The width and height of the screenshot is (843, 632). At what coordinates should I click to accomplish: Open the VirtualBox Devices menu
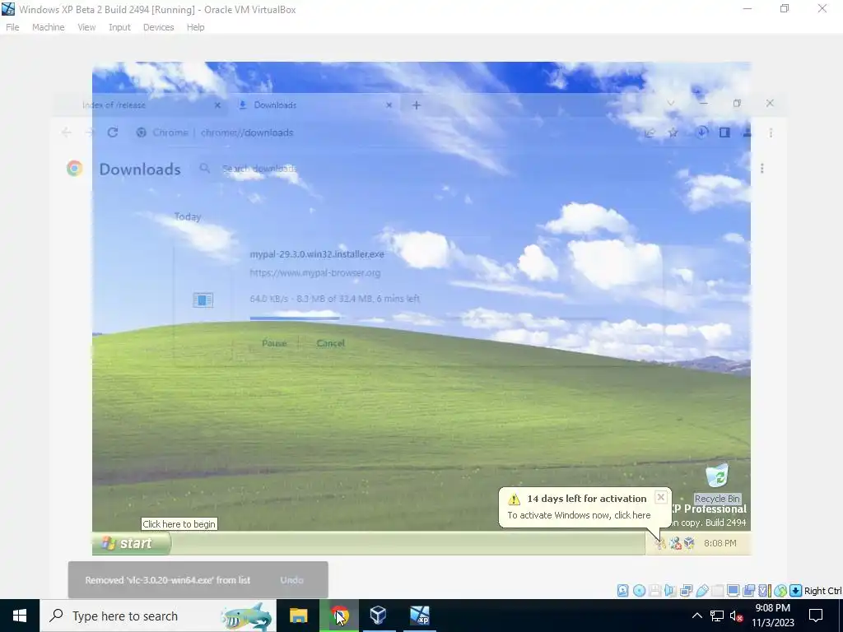point(158,27)
